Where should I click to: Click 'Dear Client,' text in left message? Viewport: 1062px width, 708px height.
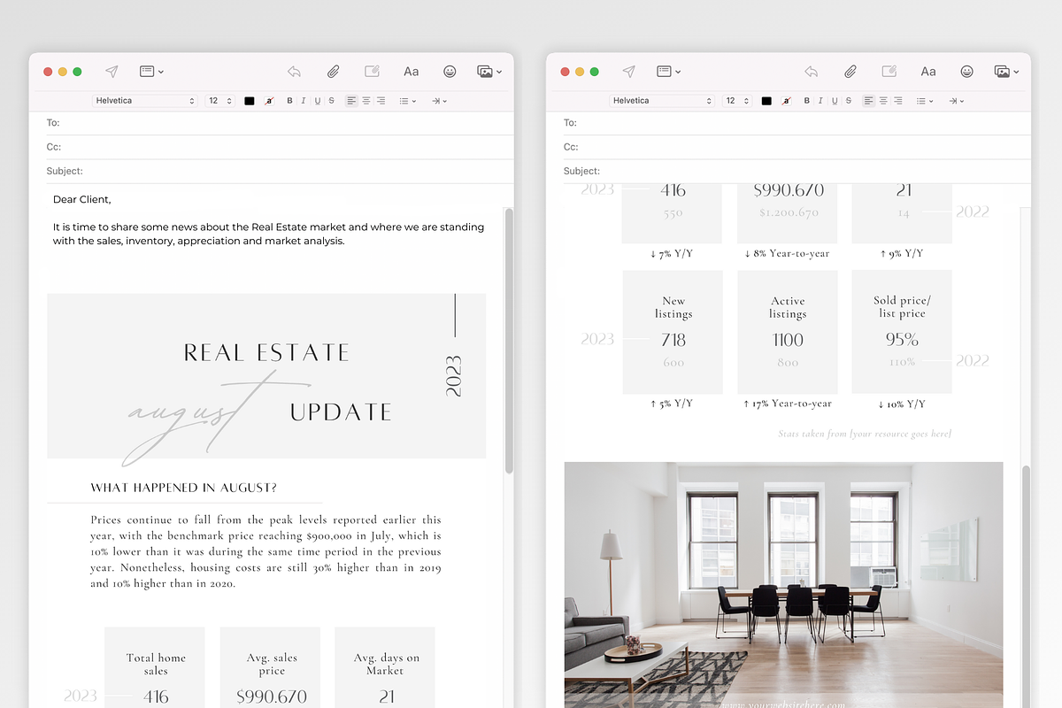(82, 199)
